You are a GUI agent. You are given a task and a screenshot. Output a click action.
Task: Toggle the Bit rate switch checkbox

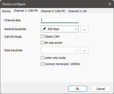(x=42, y=43)
